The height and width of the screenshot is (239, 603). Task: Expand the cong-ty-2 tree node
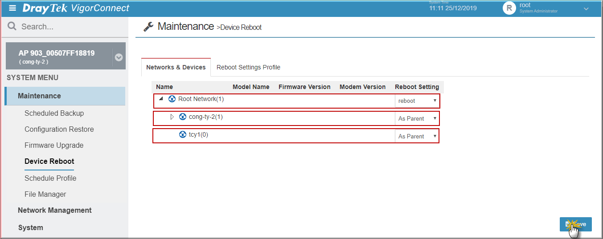point(172,117)
